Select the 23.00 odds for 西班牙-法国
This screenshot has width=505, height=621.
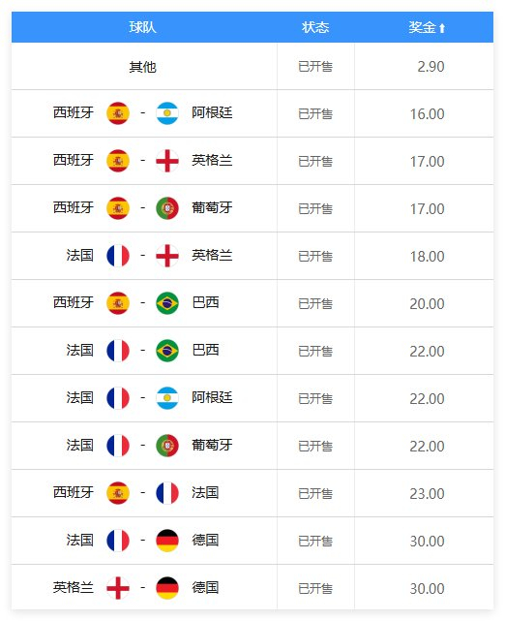[x=427, y=494]
